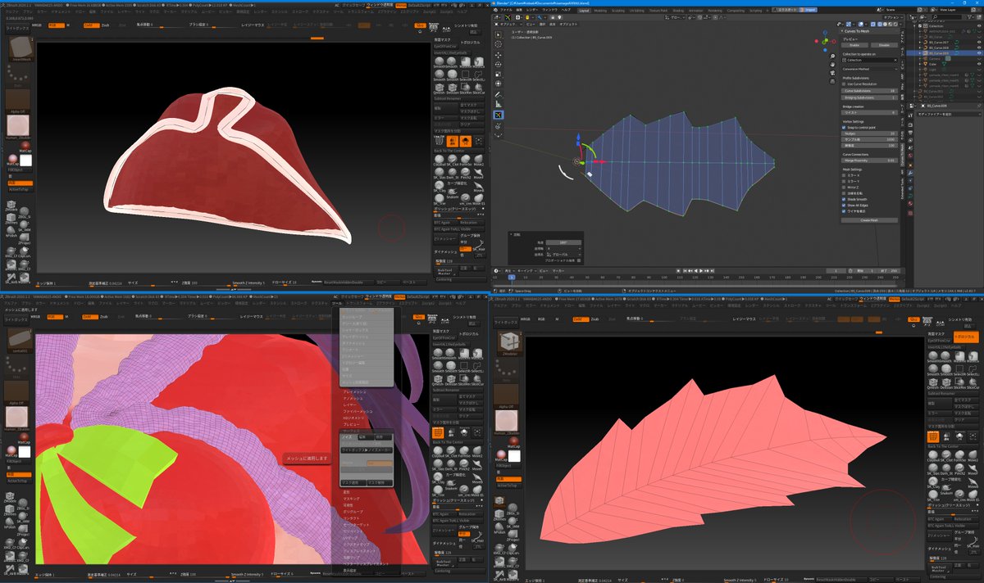Click Create Mesh button in Blender panel
Screen dimensions: 984x583
[x=870, y=220]
